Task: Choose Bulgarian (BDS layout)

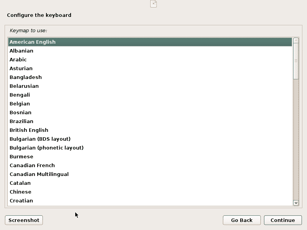Action: [x=40, y=139]
